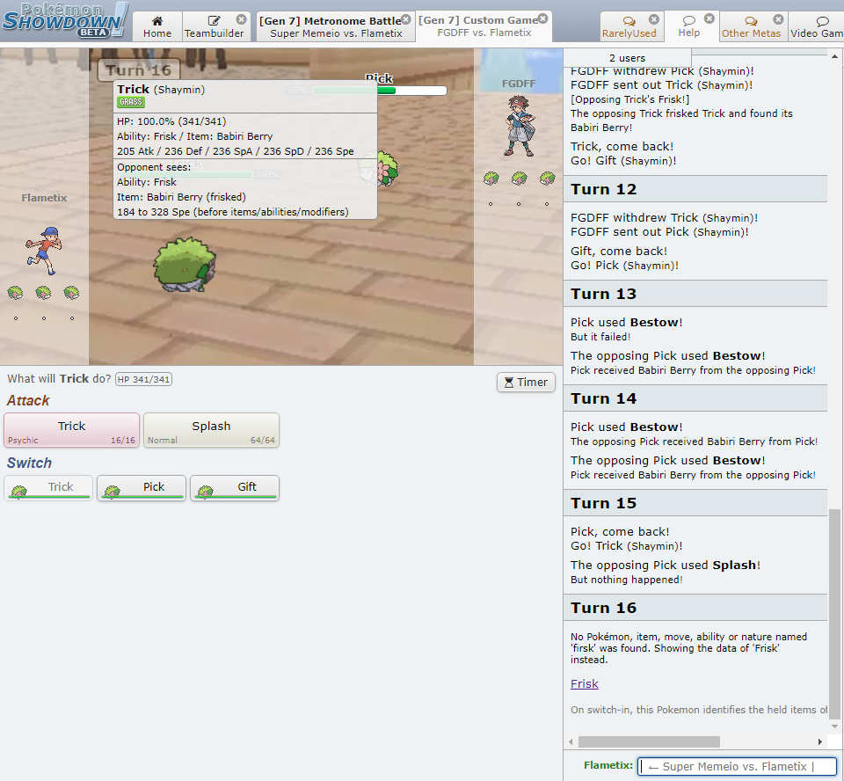The image size is (844, 781).
Task: Click the "What will Trick do?" prompt
Action: (59, 379)
